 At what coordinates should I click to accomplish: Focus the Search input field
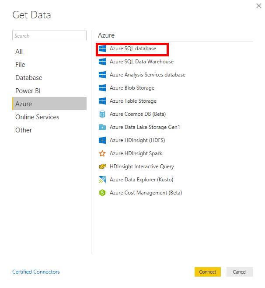[49, 35]
